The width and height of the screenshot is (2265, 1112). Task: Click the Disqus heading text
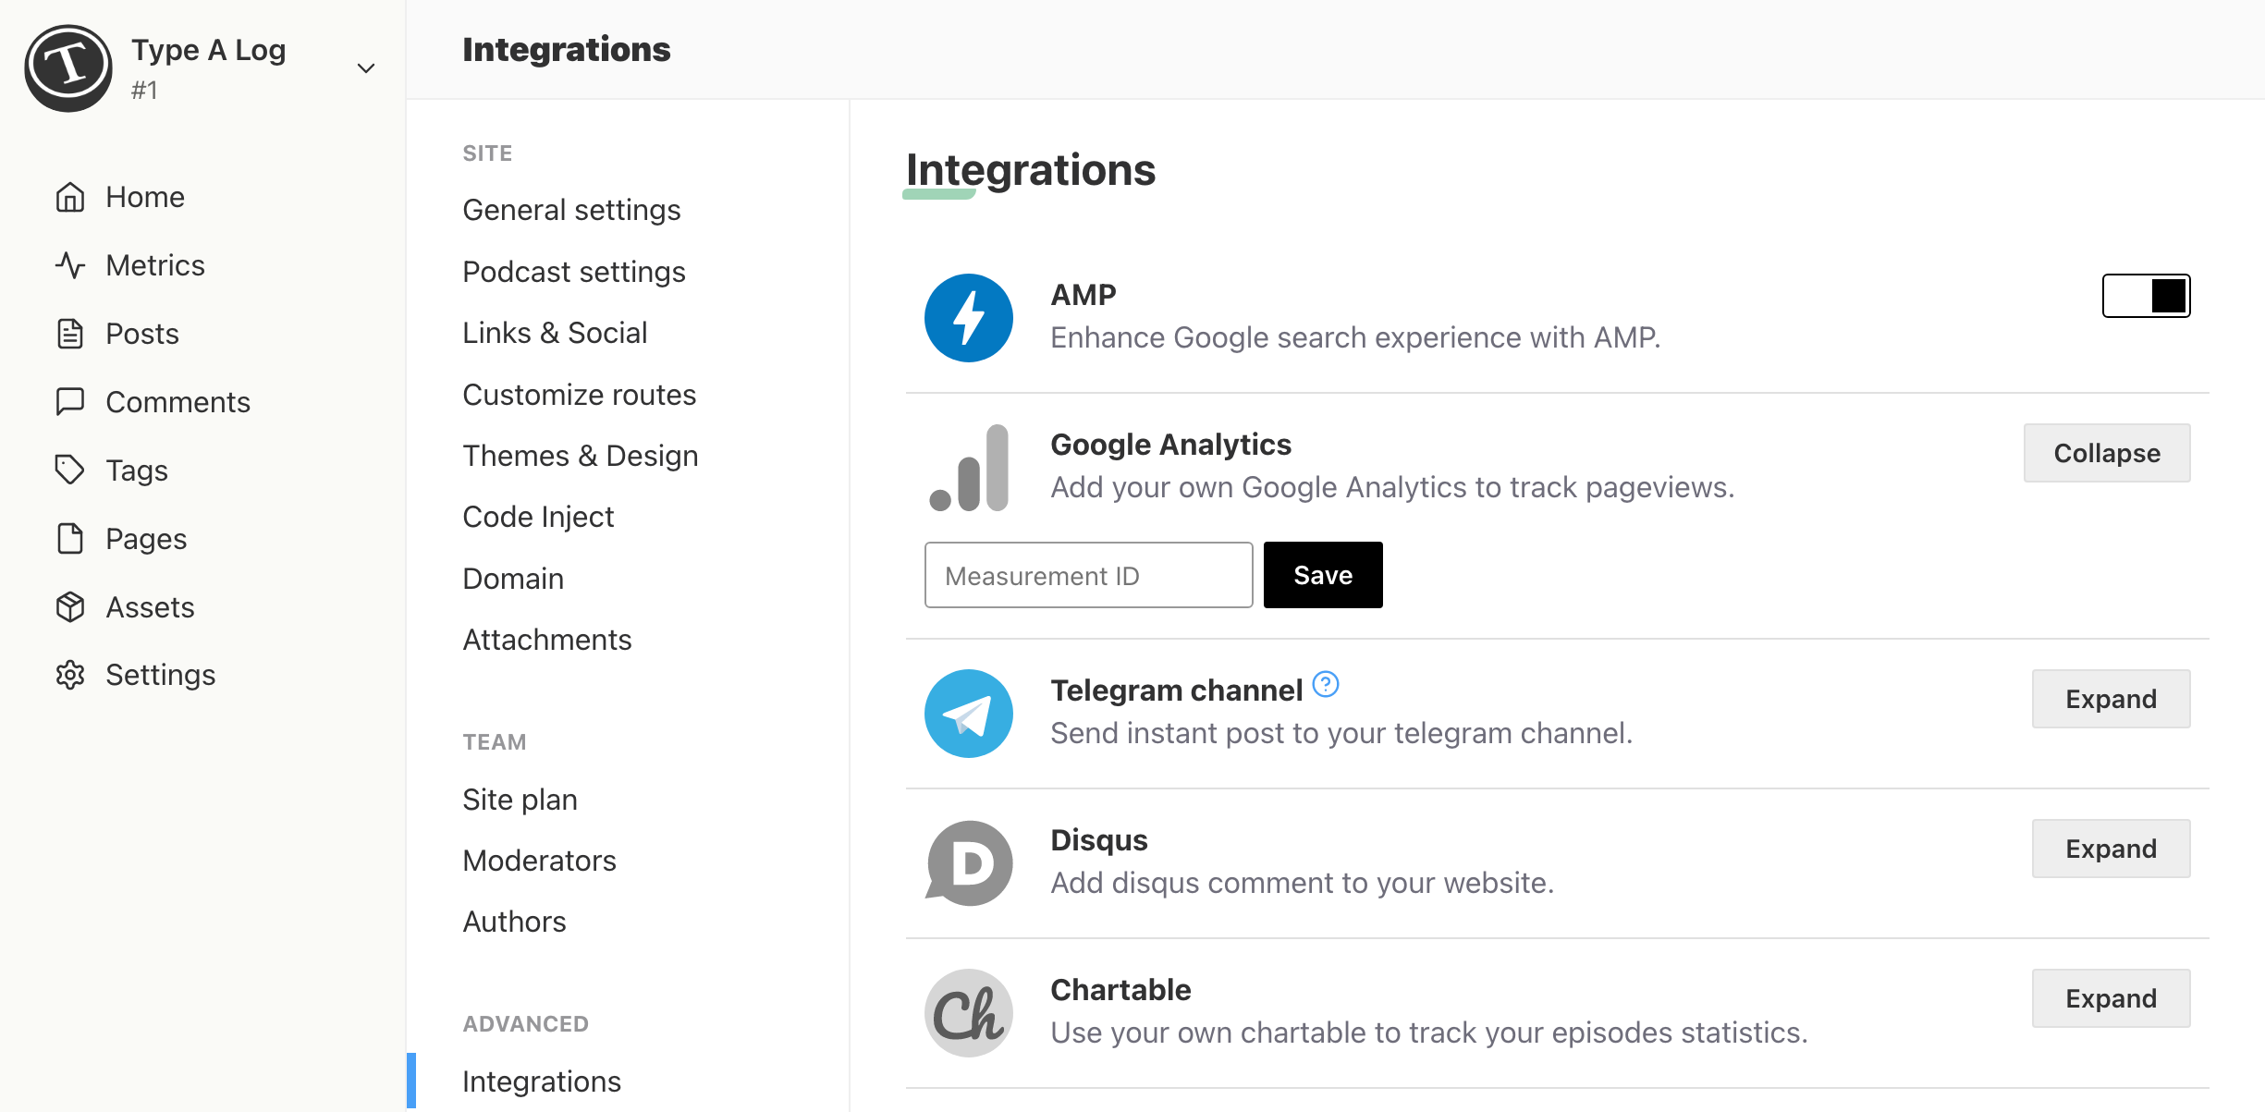pyautogui.click(x=1099, y=840)
